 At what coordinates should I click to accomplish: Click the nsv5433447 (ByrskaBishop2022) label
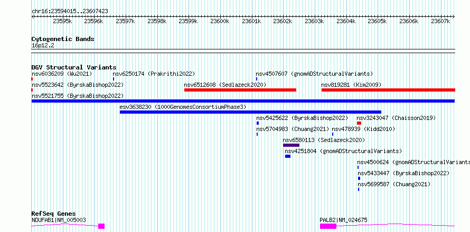(x=403, y=173)
